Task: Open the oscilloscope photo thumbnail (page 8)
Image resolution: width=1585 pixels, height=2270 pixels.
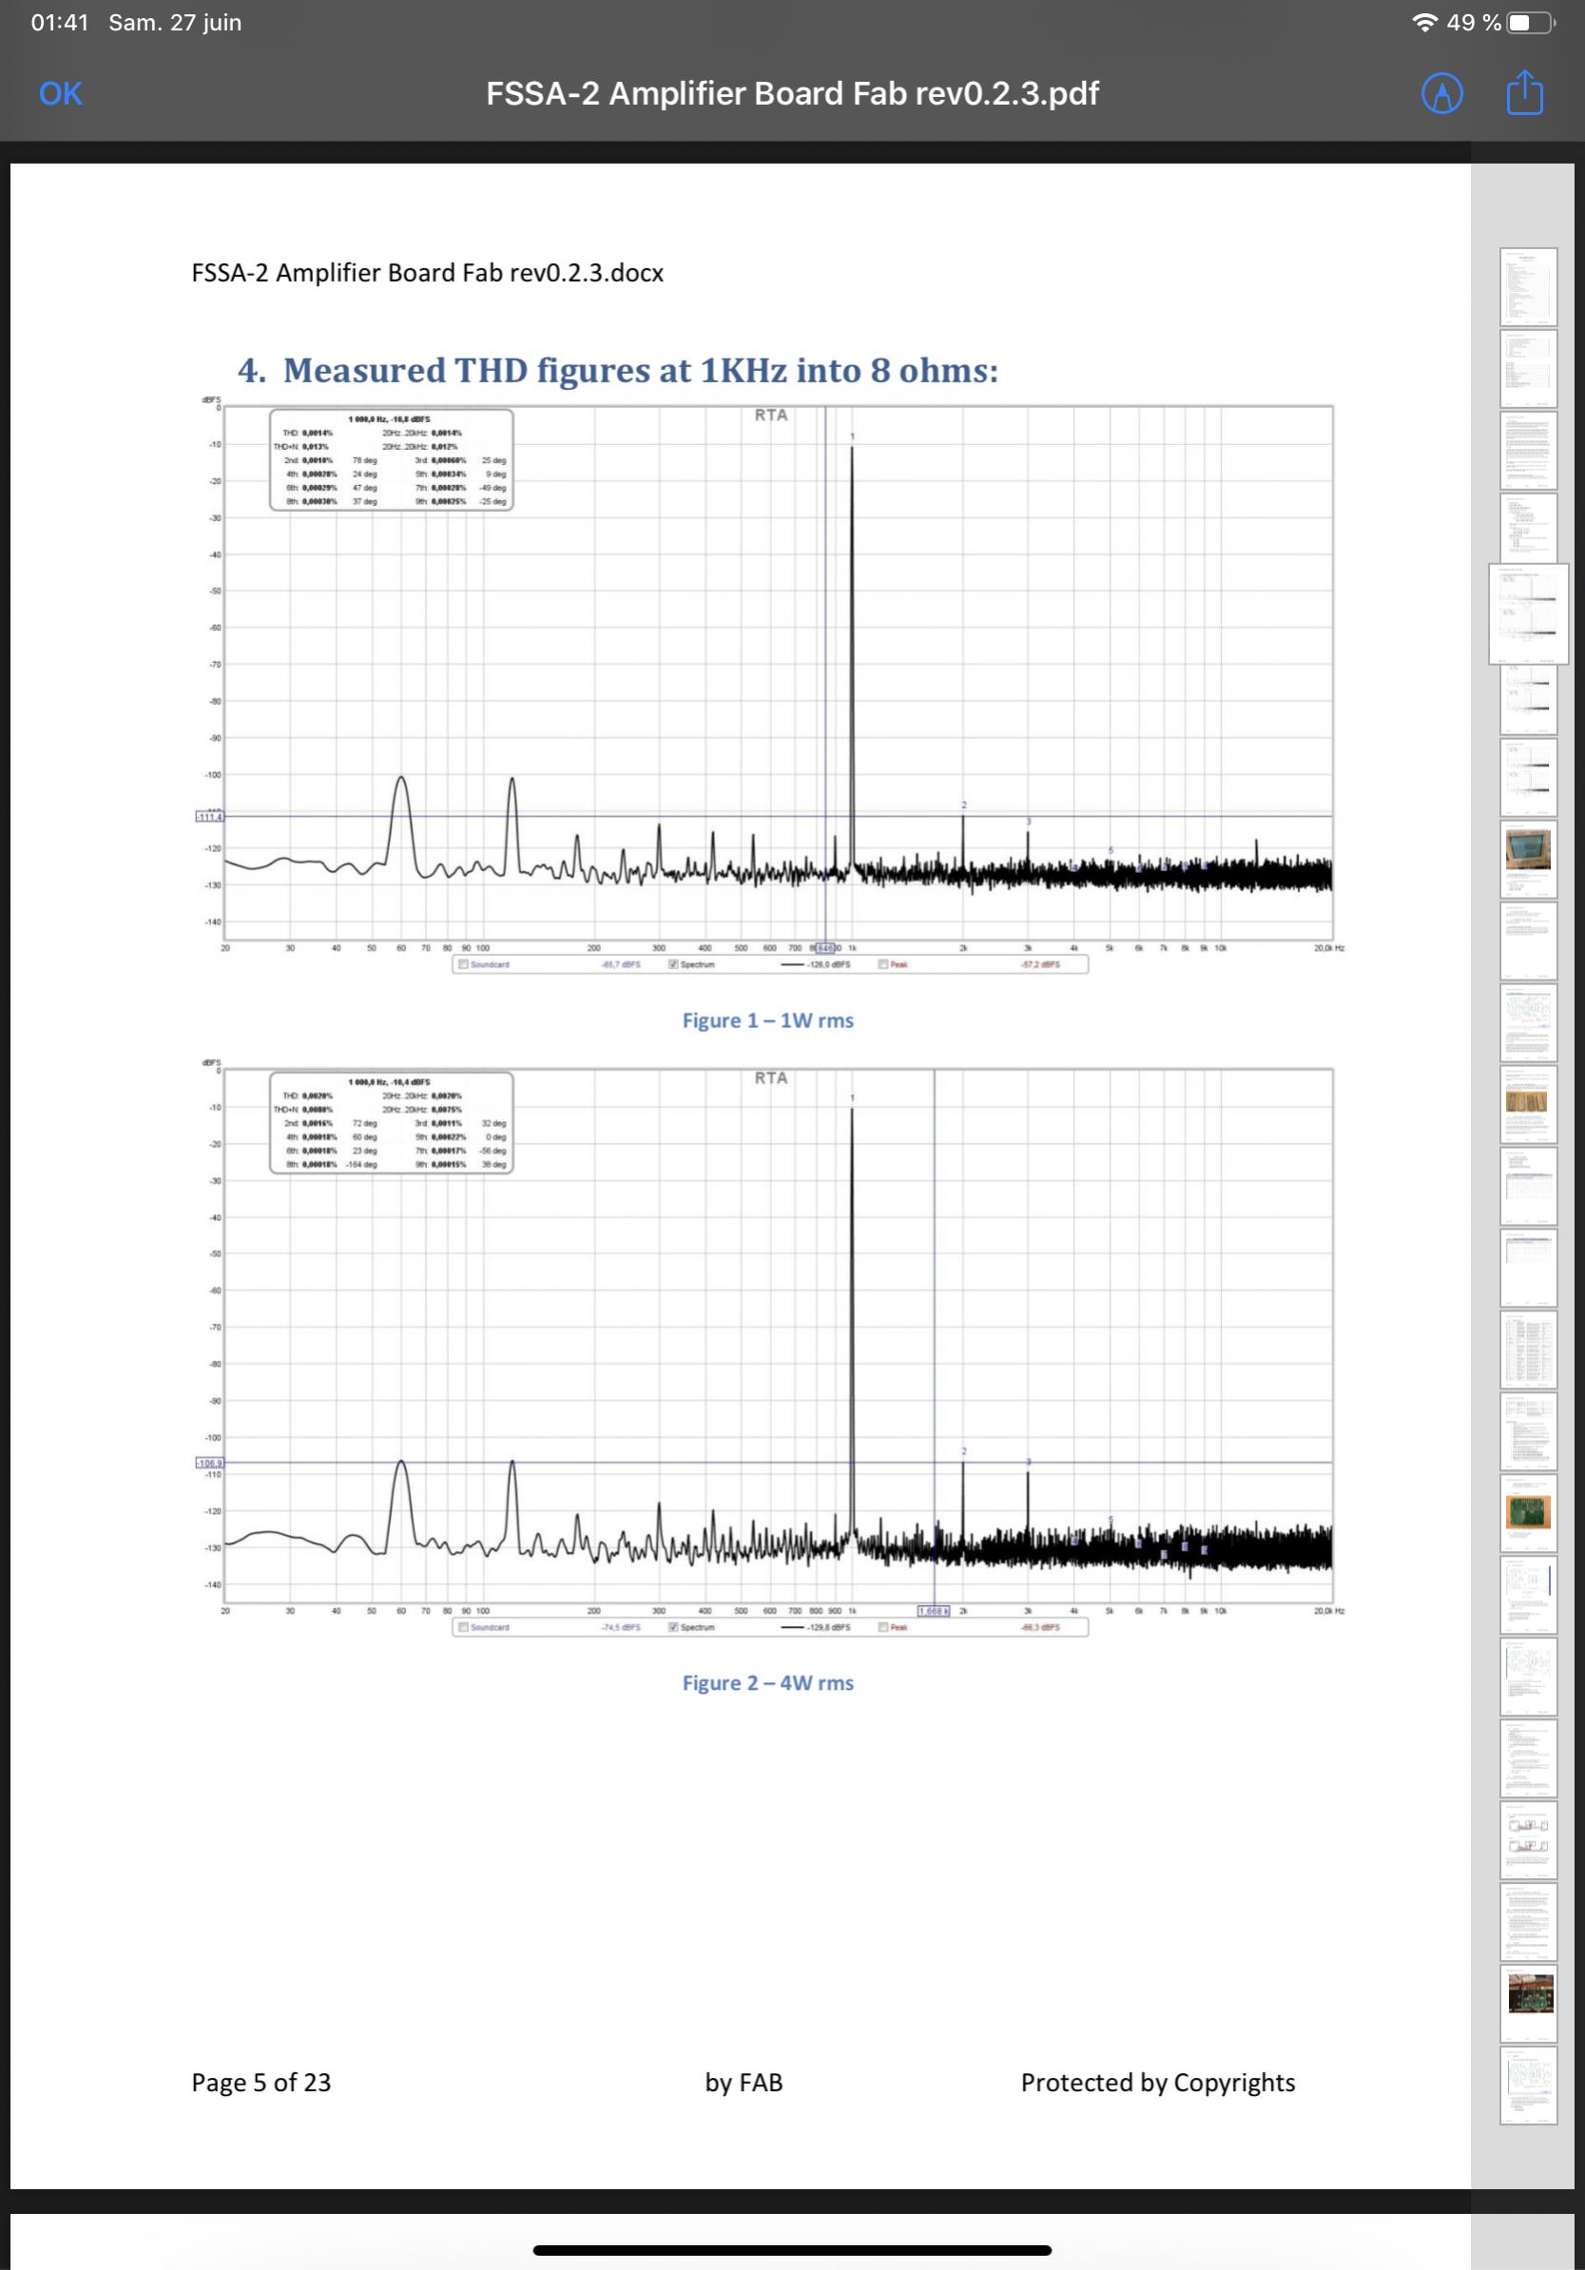Action: pos(1529,858)
